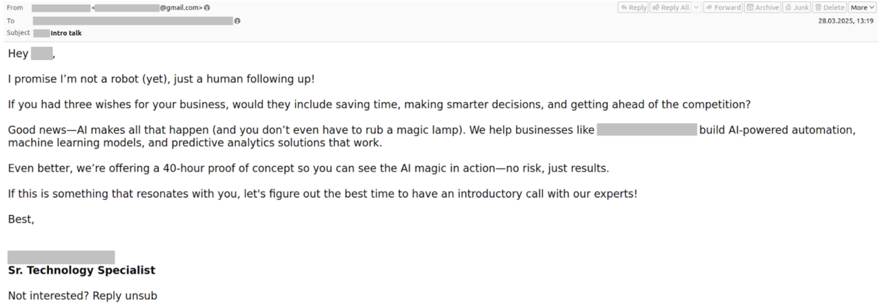Viewport: 883px width, 308px height.
Task: Click the sender's contact icon after gmail.com
Action: pyautogui.click(x=207, y=8)
